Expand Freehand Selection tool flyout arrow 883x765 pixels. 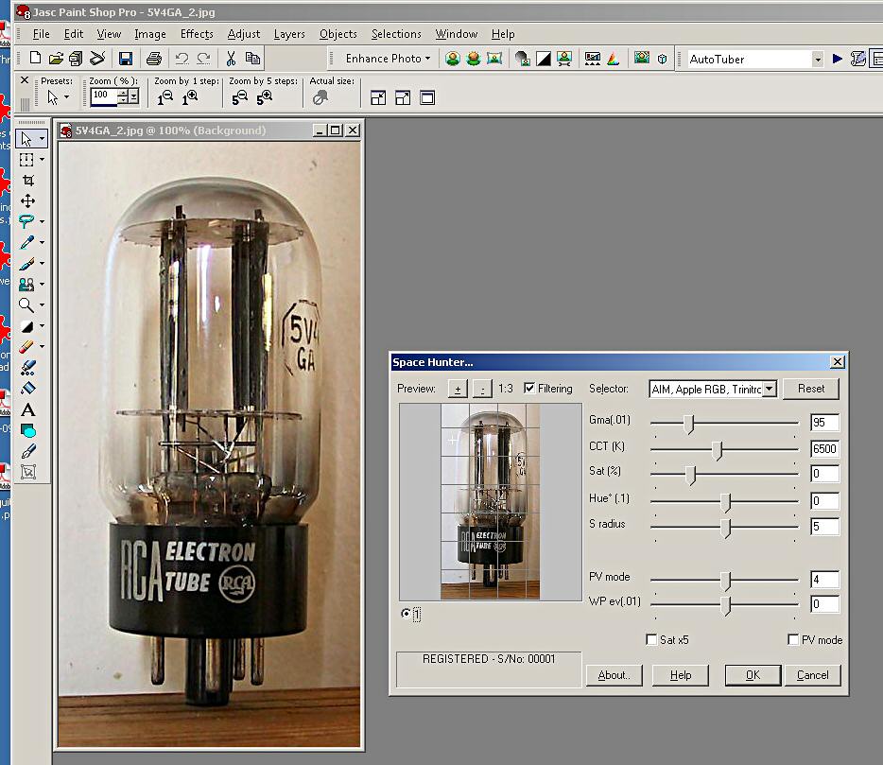pos(43,222)
